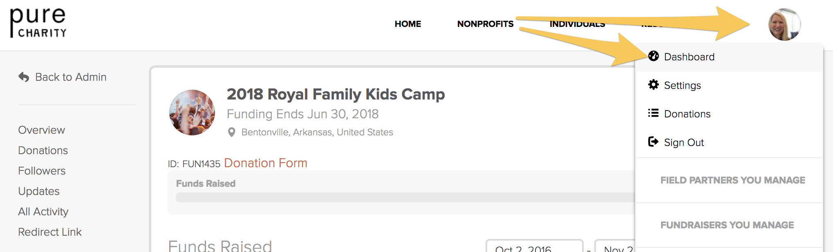Expand FUNDRAISERS YOU MANAGE section
Image resolution: width=833 pixels, height=252 pixels.
coord(727,225)
